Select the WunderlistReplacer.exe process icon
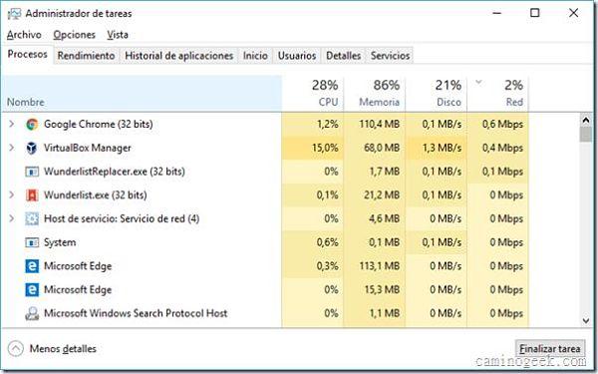Viewport: 598px width, 374px height. tap(32, 172)
